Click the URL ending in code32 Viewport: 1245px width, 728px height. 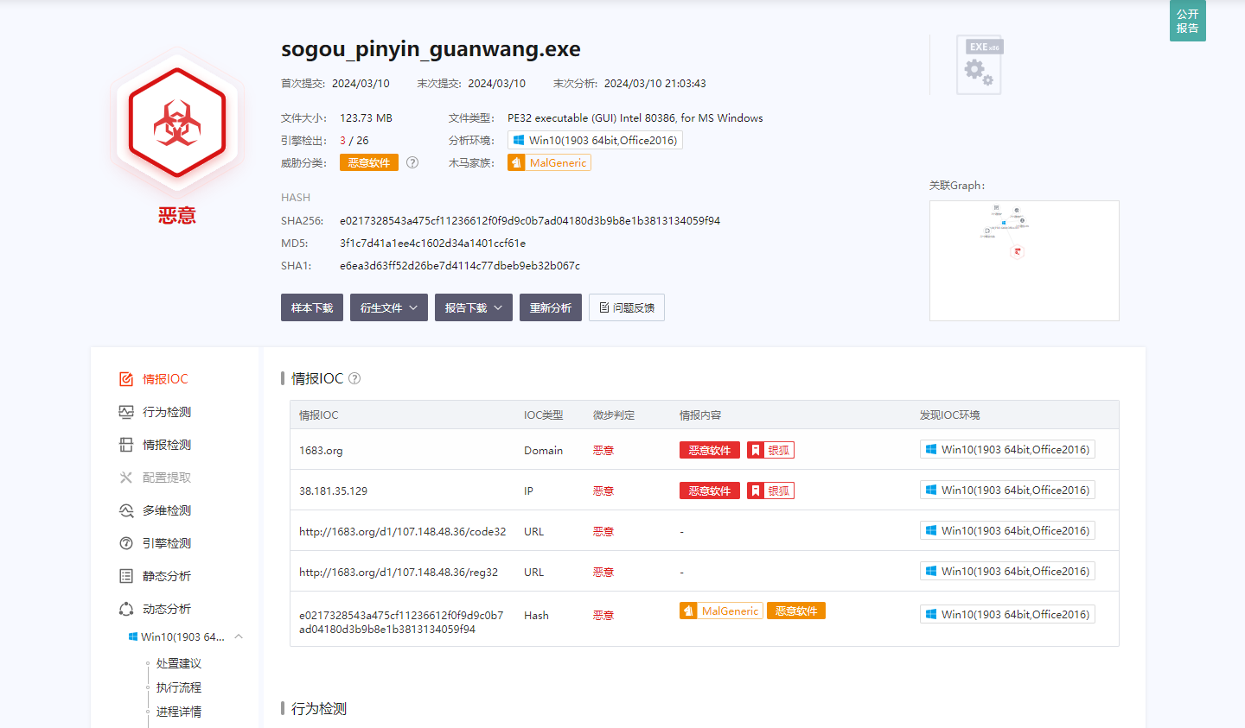pyautogui.click(x=403, y=532)
